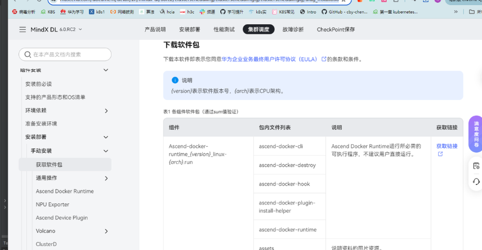
Task: Click the document feedback icon on right
Action: (476, 166)
